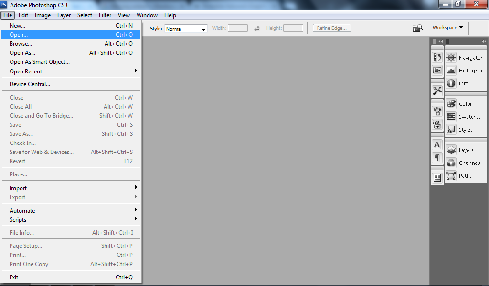Viewport: 489px width, 286px height.
Task: Click the Revert menu entry
Action: (x=71, y=161)
